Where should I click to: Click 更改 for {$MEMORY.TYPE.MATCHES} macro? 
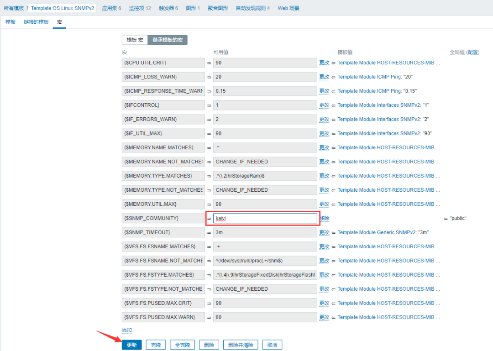coord(324,176)
